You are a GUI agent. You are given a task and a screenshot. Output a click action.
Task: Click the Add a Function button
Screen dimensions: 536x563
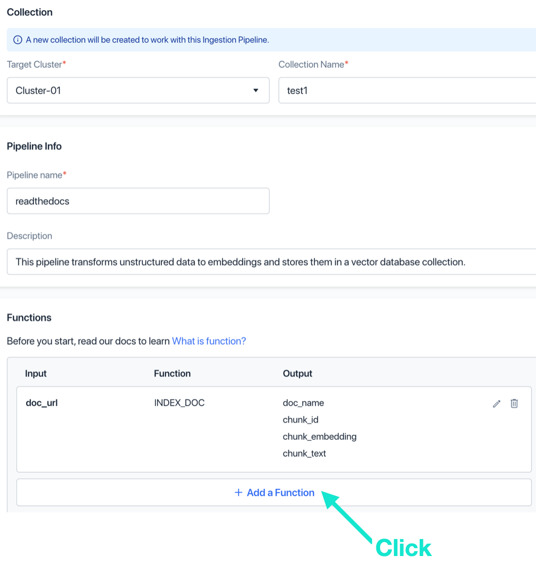click(x=274, y=492)
